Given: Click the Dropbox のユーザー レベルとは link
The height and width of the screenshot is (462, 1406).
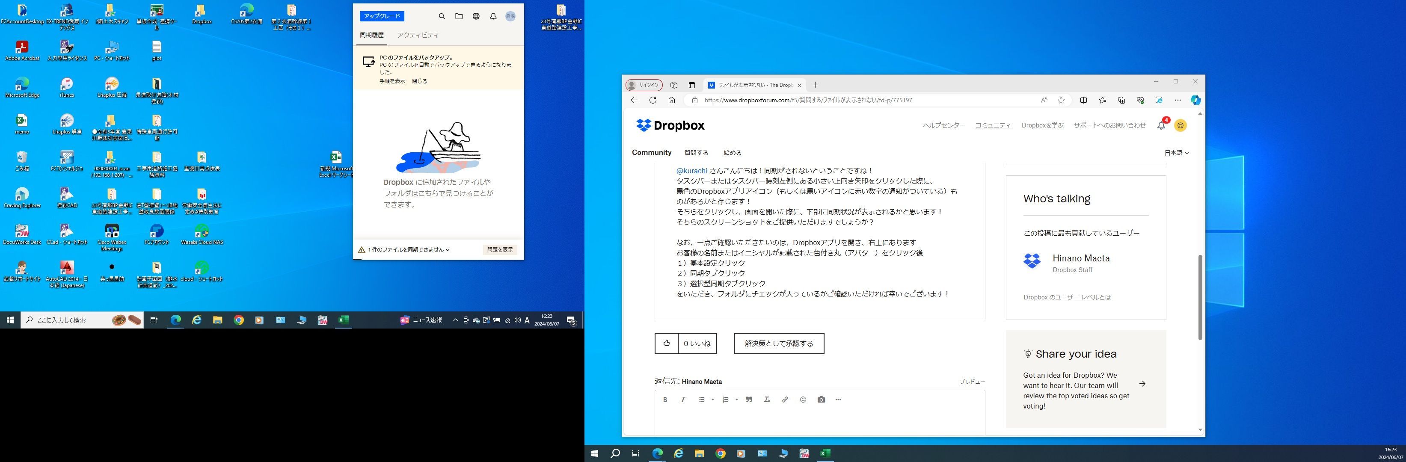Looking at the screenshot, I should pyautogui.click(x=1067, y=297).
